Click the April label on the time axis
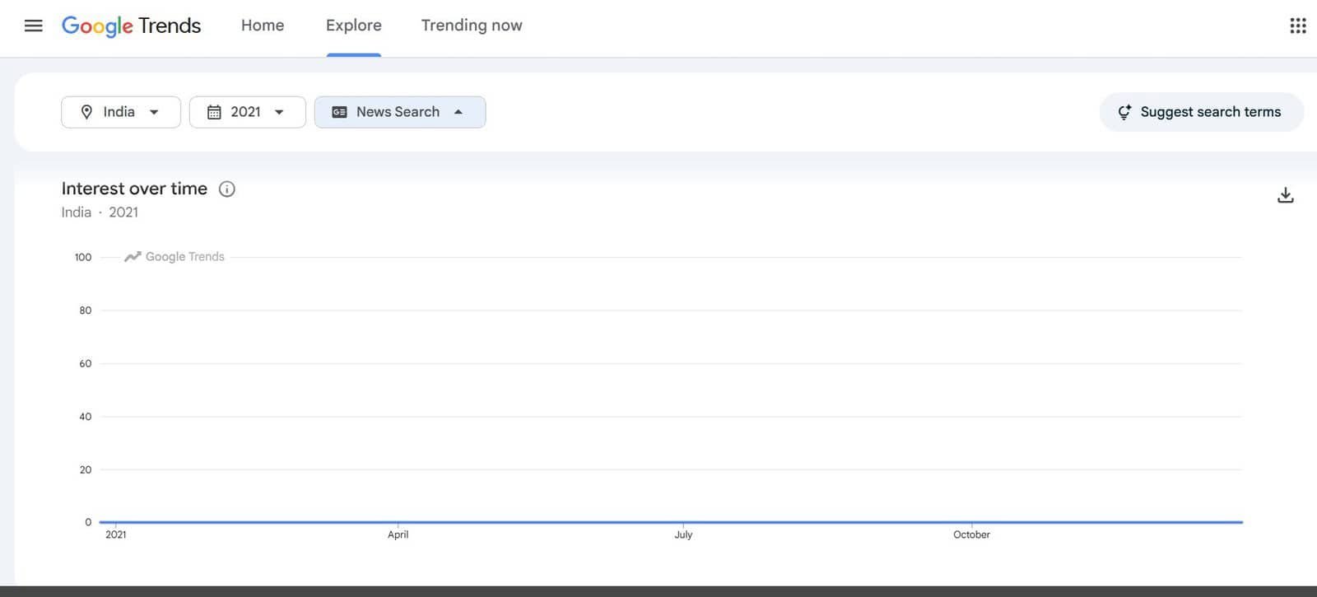The height and width of the screenshot is (597, 1317). [398, 534]
